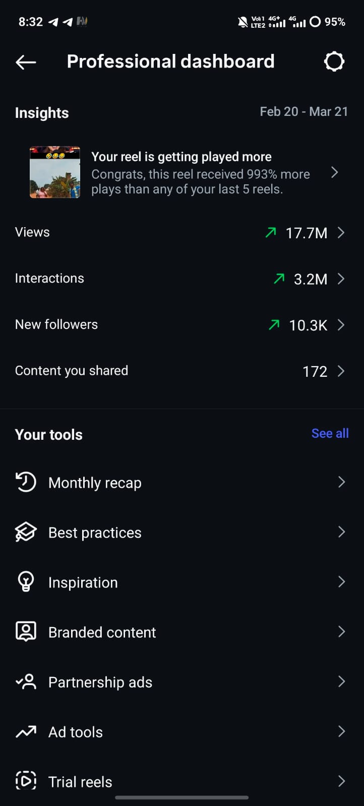Viewport: 364px width, 806px height.
Task: Expand the Interactions chevron
Action: click(x=341, y=279)
